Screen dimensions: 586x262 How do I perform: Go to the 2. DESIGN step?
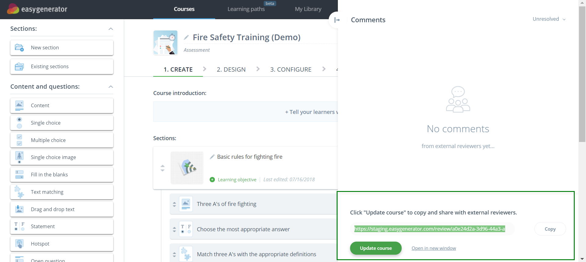click(231, 69)
